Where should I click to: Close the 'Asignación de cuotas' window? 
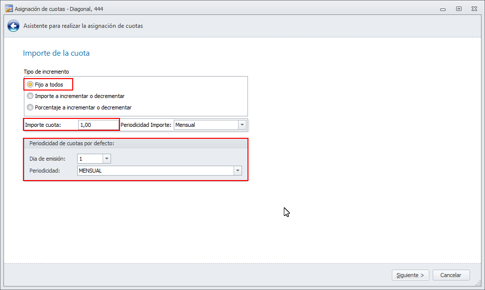point(474,8)
